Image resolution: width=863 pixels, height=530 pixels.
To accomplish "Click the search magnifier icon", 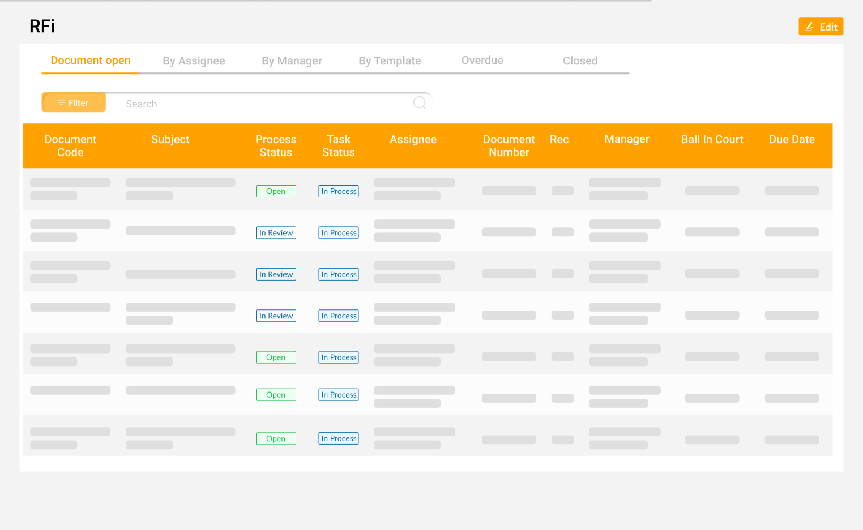I will tap(419, 103).
